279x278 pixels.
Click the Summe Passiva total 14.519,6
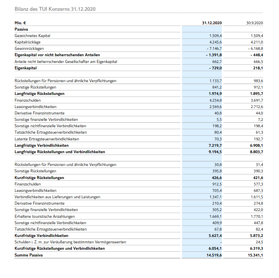(214, 255)
